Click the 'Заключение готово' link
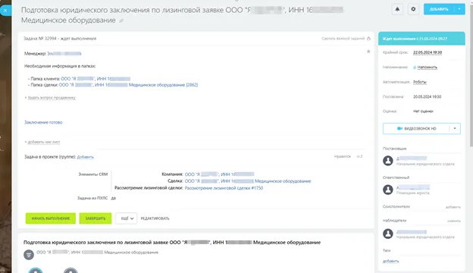This screenshot has height=273, width=473. 43,122
